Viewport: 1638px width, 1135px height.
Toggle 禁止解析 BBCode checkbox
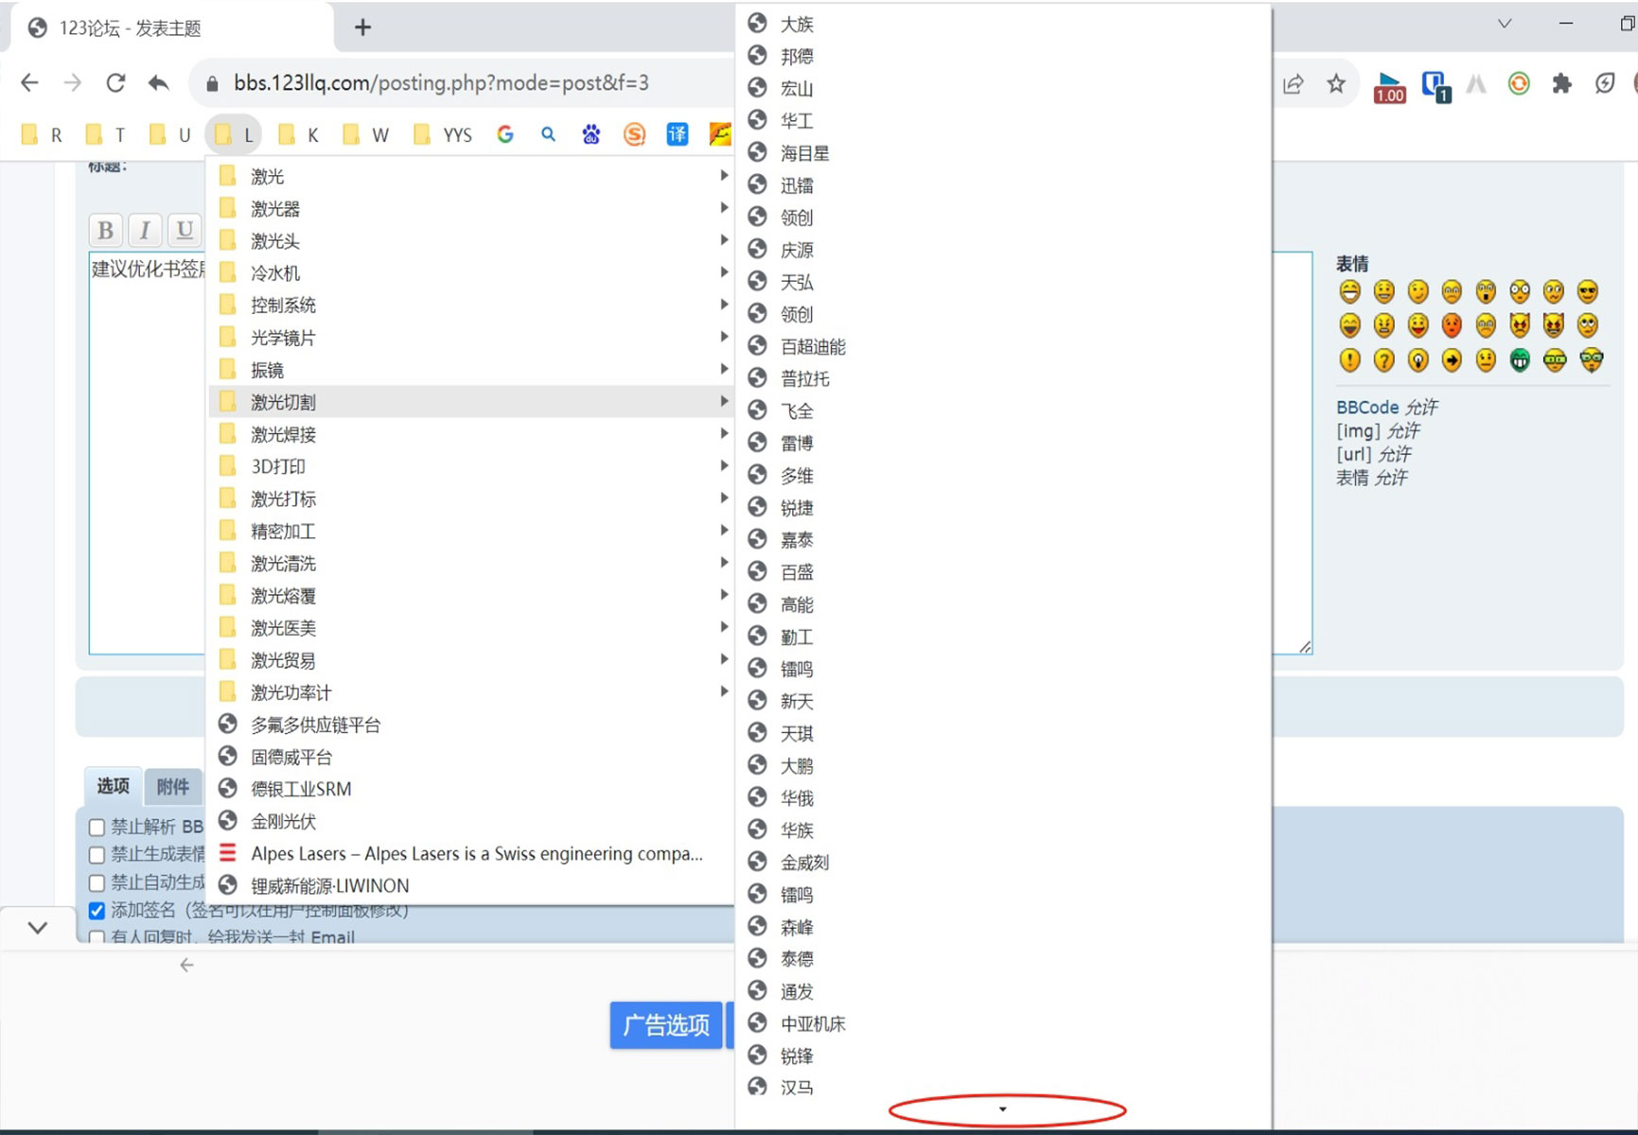97,828
